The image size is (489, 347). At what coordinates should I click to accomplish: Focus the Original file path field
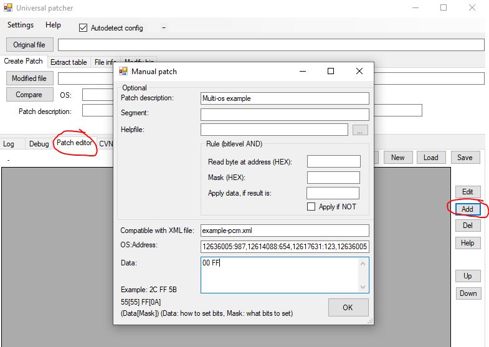(271, 45)
